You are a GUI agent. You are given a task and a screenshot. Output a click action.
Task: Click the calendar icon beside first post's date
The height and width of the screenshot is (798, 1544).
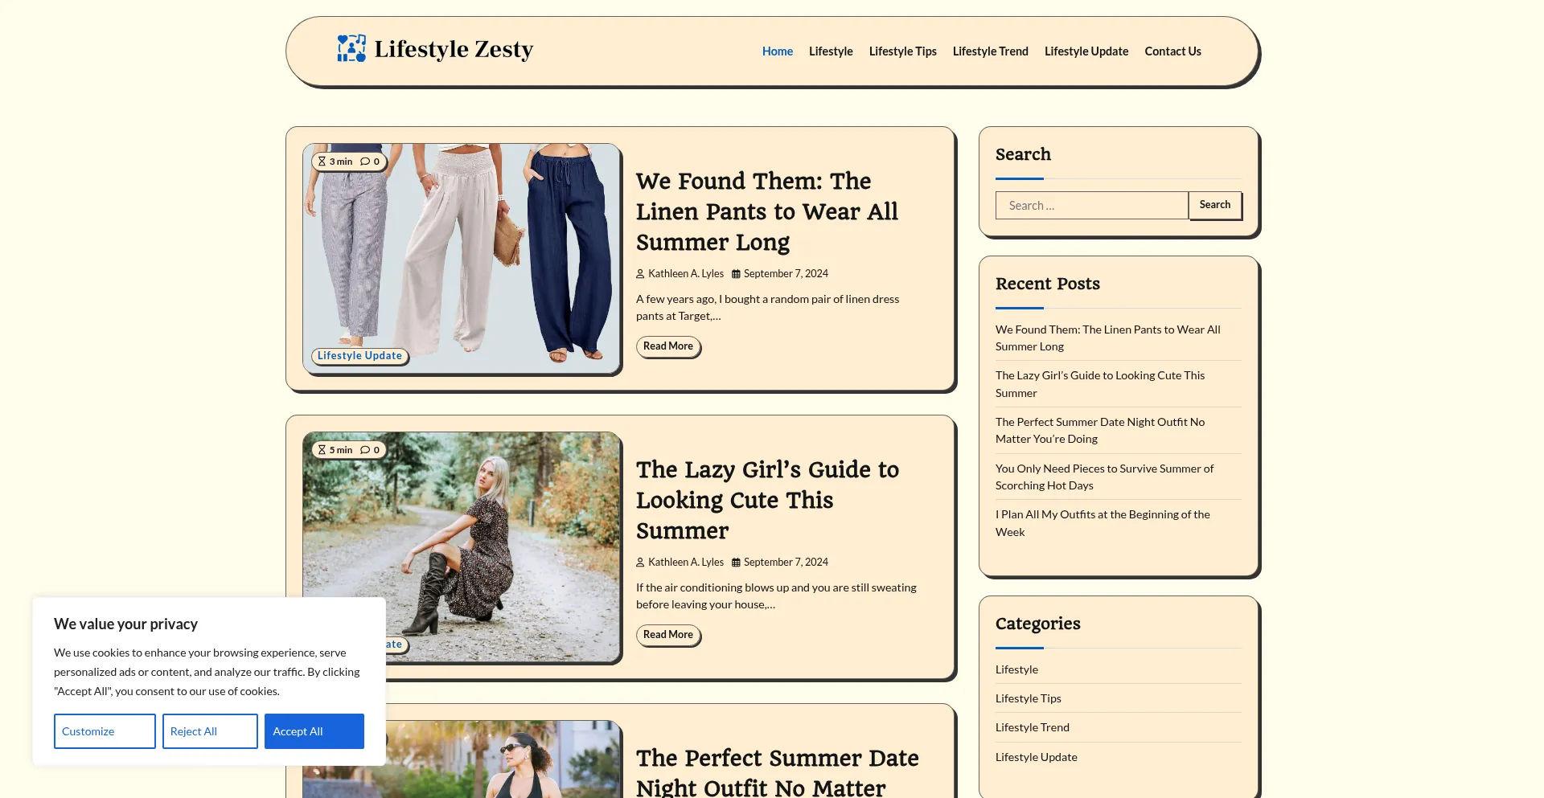click(x=736, y=274)
